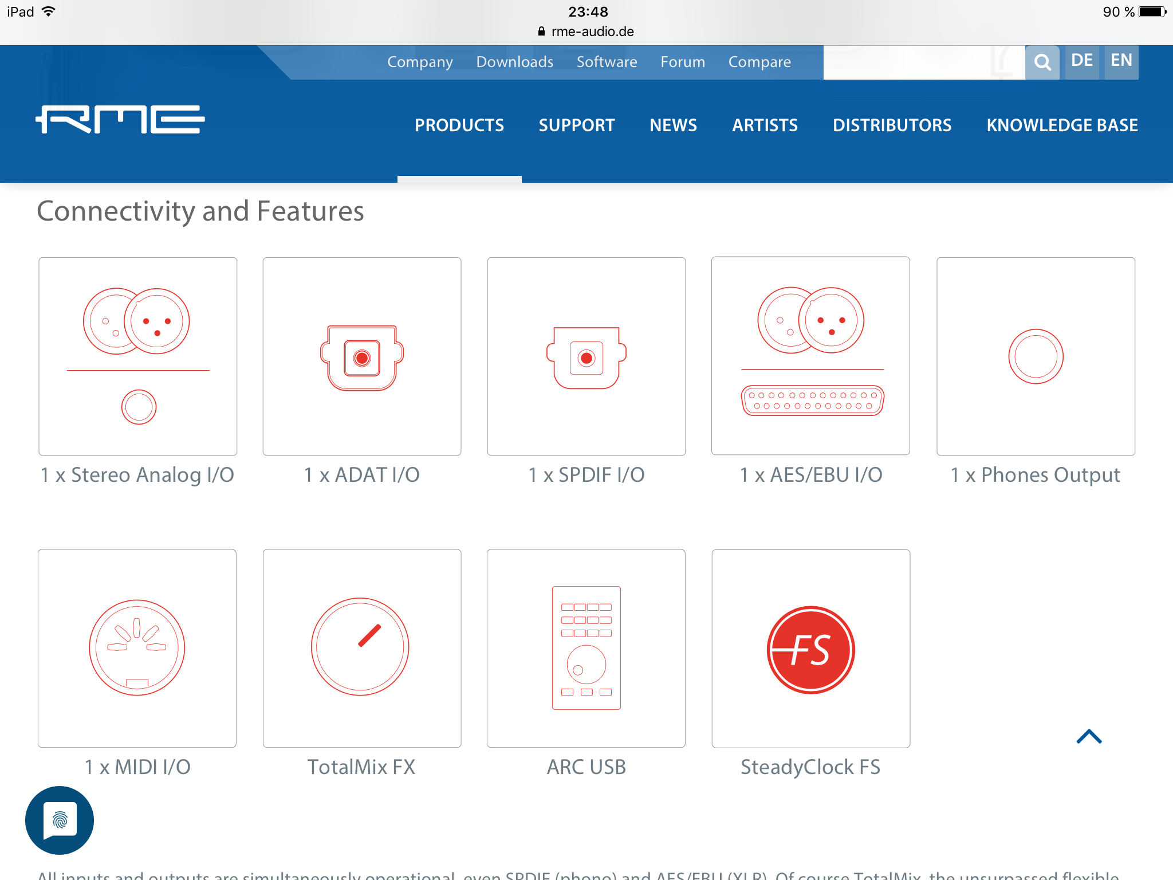The width and height of the screenshot is (1173, 880).
Task: Open the PRODUCTS main menu
Action: tap(459, 125)
